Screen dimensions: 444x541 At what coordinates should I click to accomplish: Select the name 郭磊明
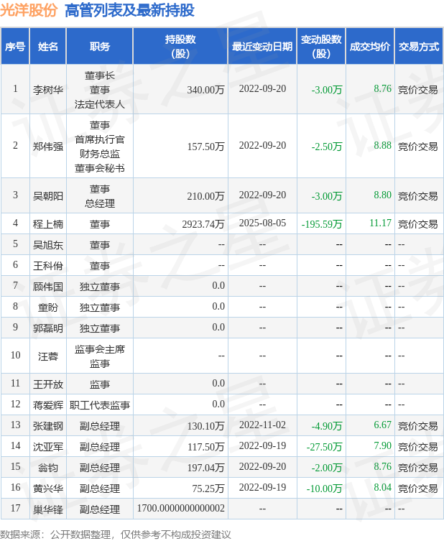point(48,328)
